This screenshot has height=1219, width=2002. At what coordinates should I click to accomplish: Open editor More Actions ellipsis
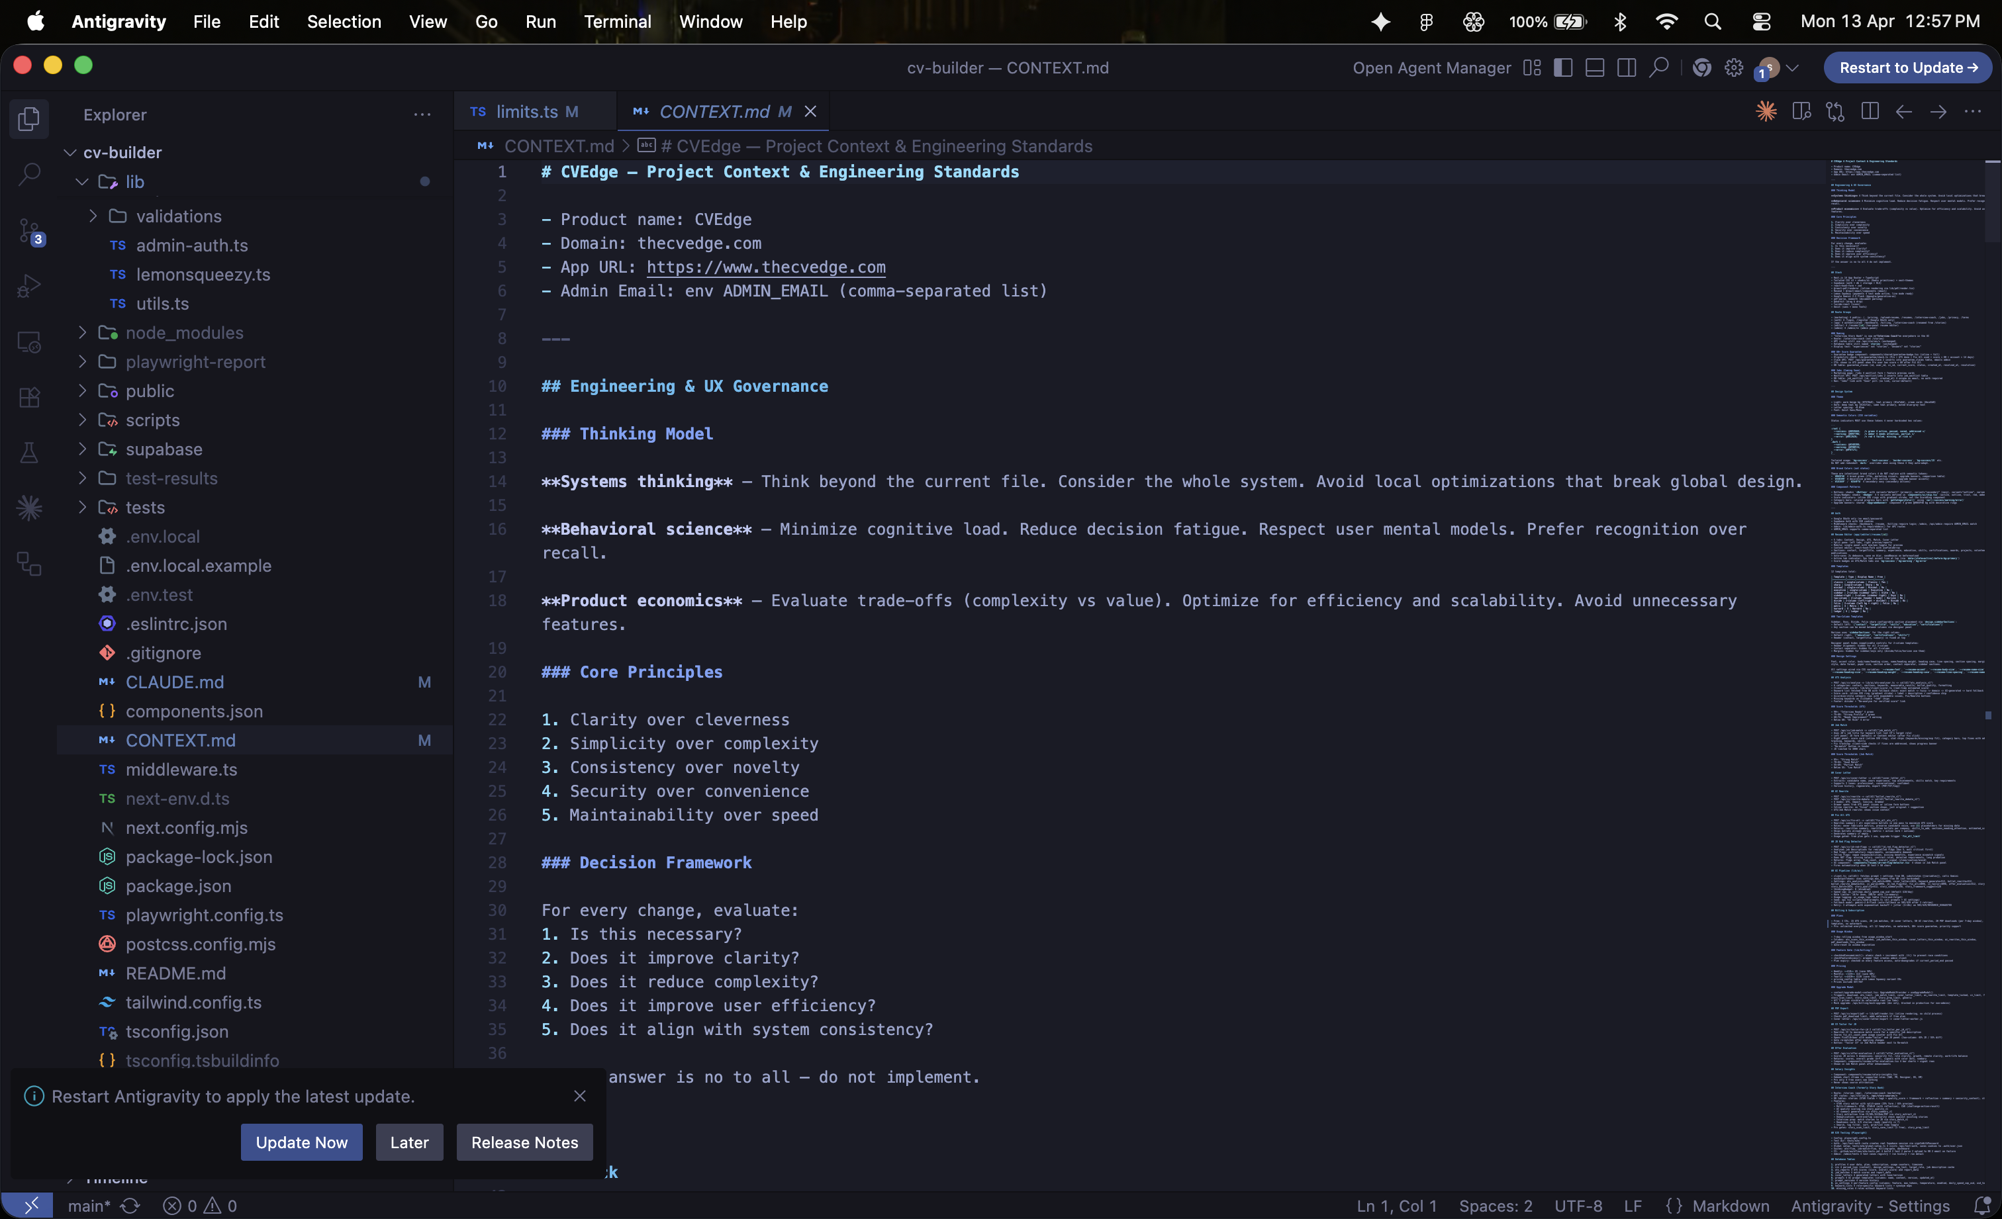tap(1973, 111)
